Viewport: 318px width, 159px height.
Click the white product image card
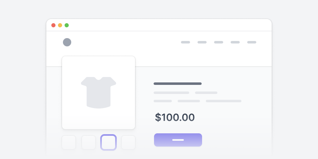(x=99, y=93)
